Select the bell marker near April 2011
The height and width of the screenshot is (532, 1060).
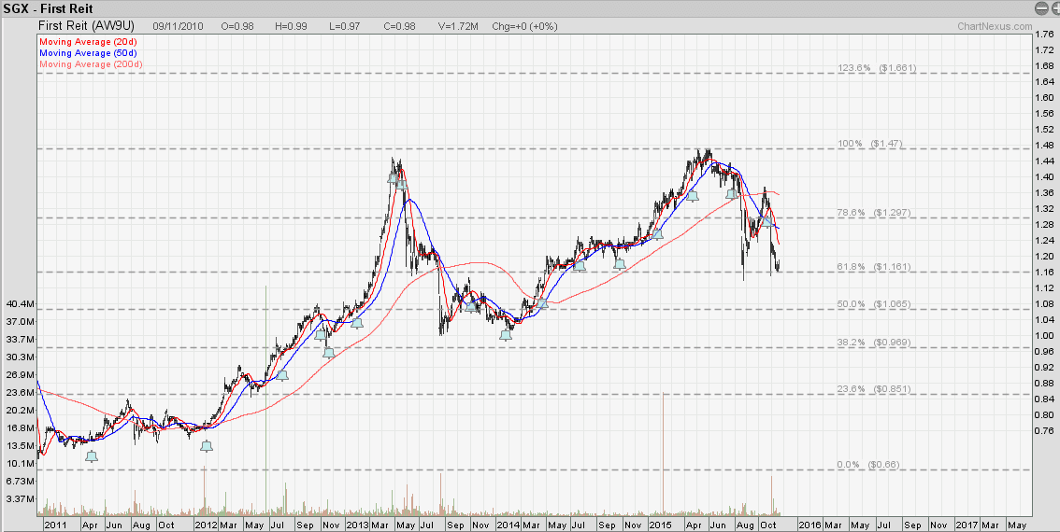click(92, 456)
